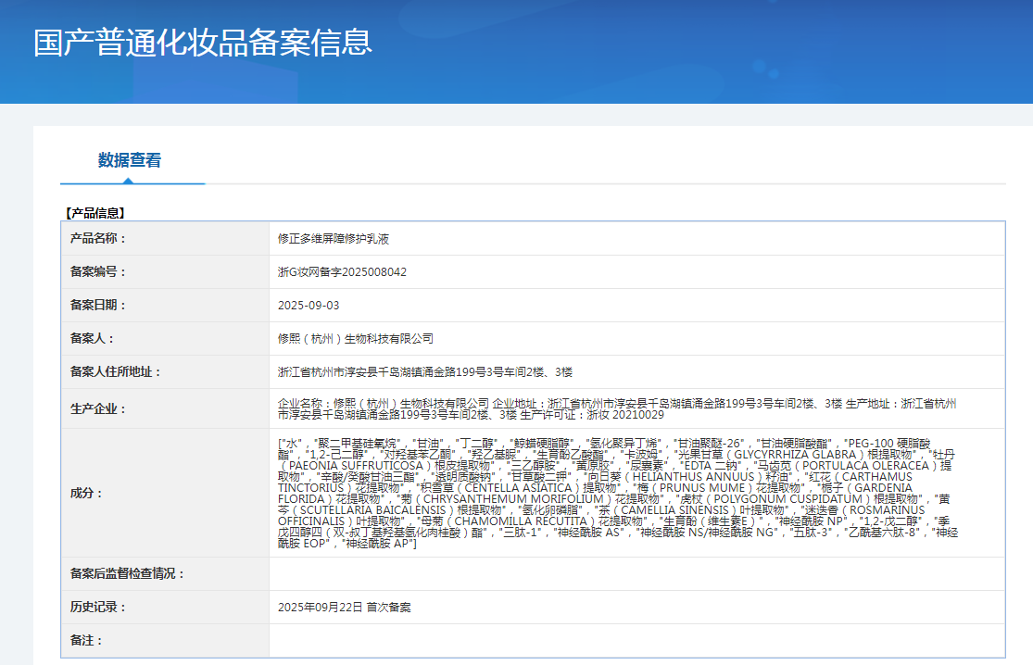Click the 备案人住所地址 row label
Screen dimensions: 1033x665
[116, 372]
